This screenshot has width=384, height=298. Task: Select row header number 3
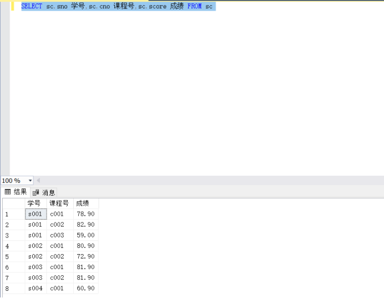[14, 235]
